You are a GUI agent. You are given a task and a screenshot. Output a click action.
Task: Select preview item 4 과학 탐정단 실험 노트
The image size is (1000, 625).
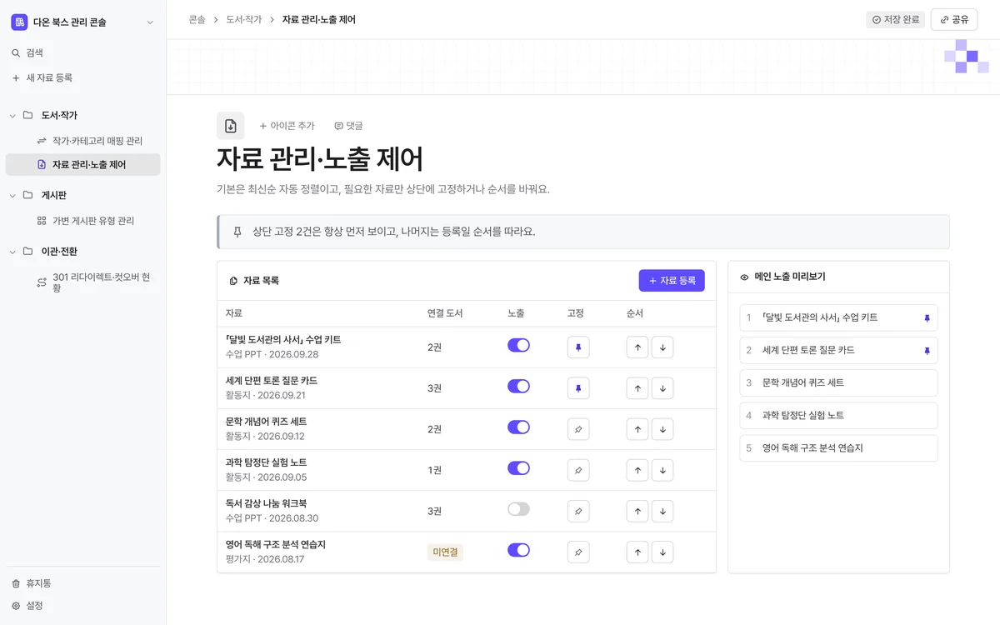pyautogui.click(x=838, y=415)
